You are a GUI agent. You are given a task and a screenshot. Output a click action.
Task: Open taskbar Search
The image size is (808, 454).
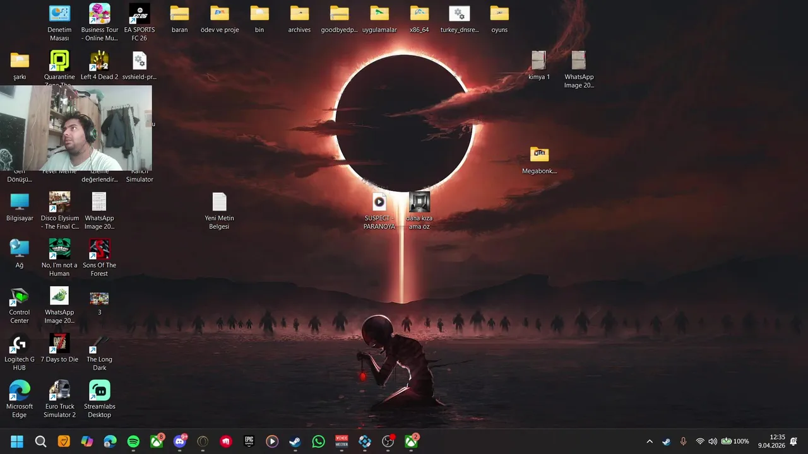pos(40,441)
